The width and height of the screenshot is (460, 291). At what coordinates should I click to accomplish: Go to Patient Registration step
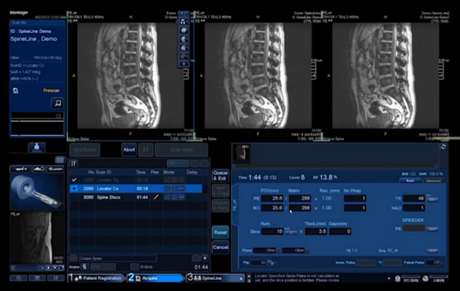tap(97, 278)
